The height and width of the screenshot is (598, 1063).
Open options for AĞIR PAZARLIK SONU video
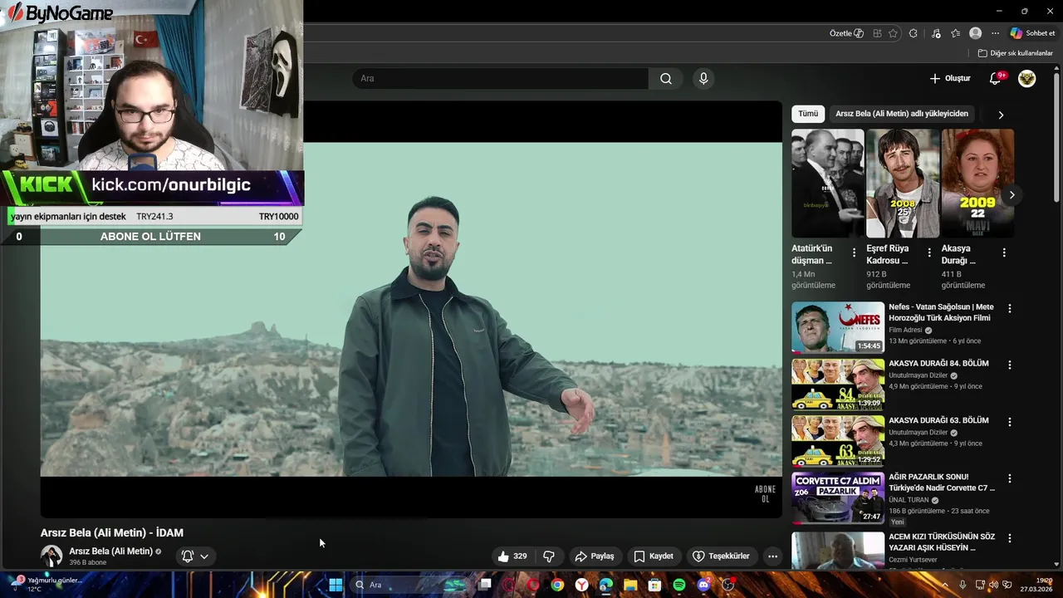(x=1010, y=478)
